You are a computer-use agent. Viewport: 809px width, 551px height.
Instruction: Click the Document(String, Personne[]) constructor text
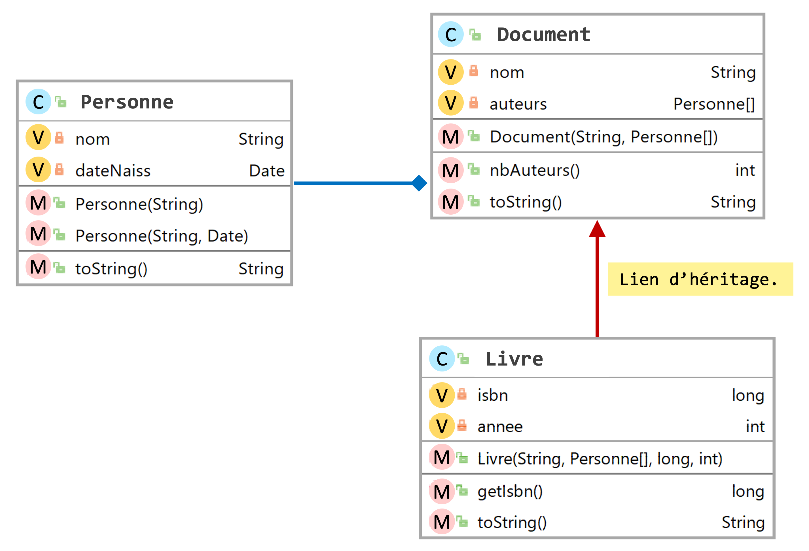[x=604, y=137]
